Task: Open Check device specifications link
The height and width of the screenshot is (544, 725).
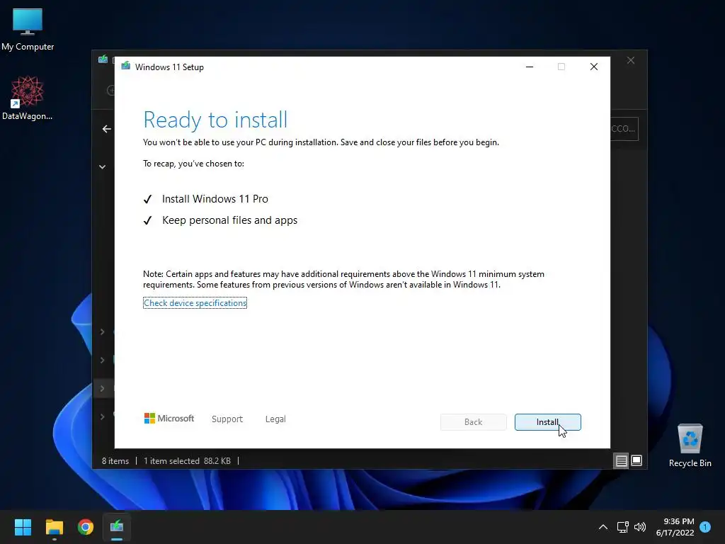Action: tap(195, 303)
